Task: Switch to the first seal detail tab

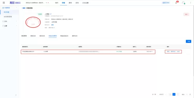Action: (x=24, y=36)
